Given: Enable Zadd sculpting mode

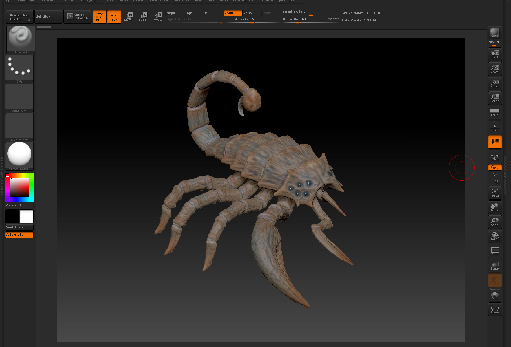Looking at the screenshot, I should tap(233, 13).
